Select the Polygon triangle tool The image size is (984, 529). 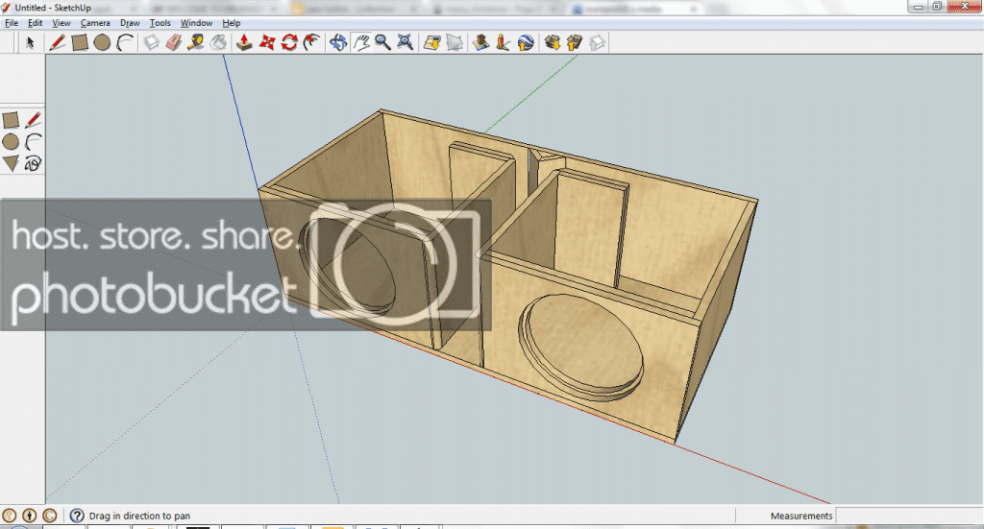coord(11,163)
